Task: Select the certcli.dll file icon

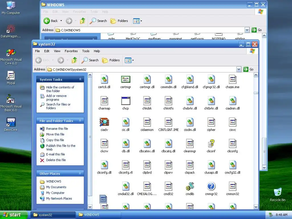Action: pos(104,79)
